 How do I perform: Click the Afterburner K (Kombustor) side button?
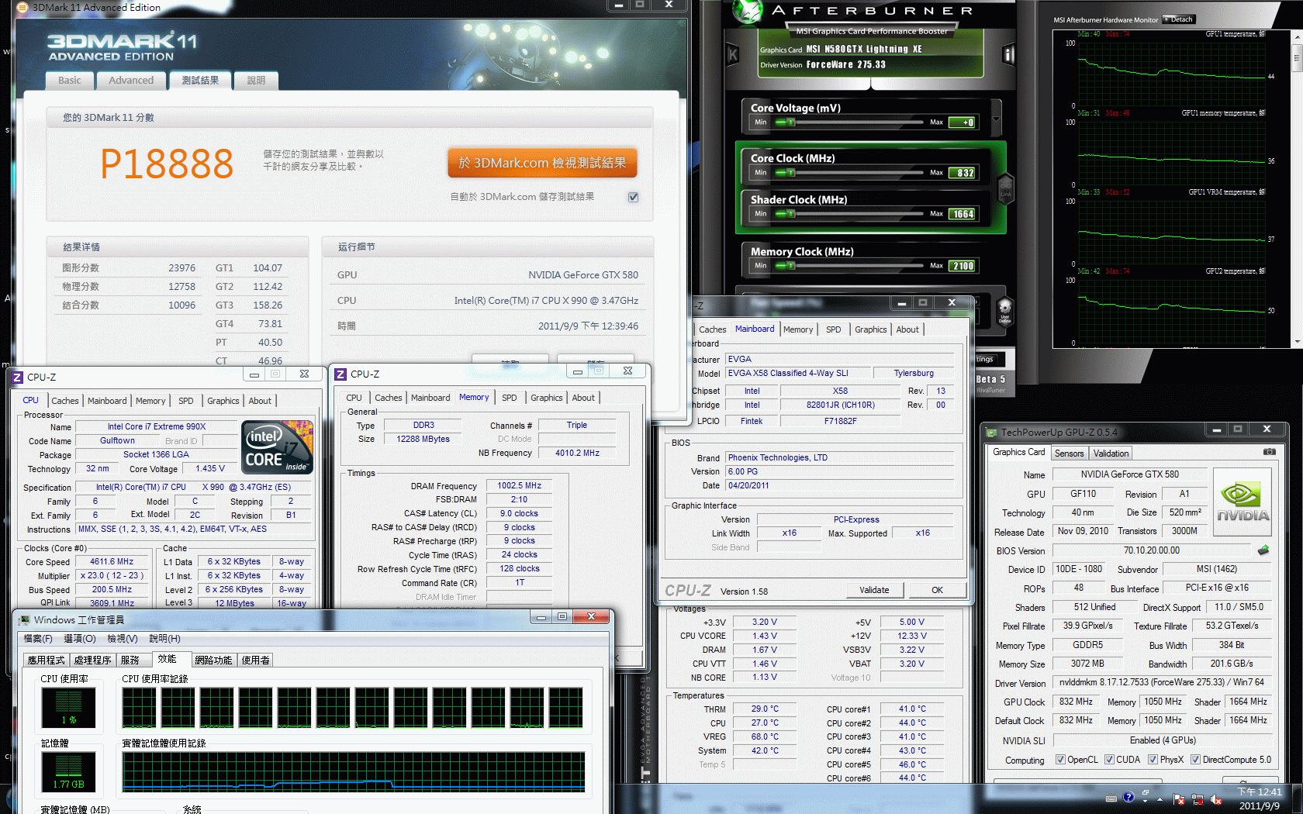[x=732, y=55]
